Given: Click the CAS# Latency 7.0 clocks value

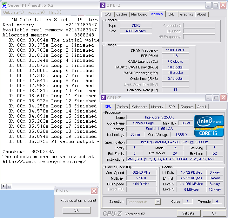Looking at the screenshot, I should 175,61.
